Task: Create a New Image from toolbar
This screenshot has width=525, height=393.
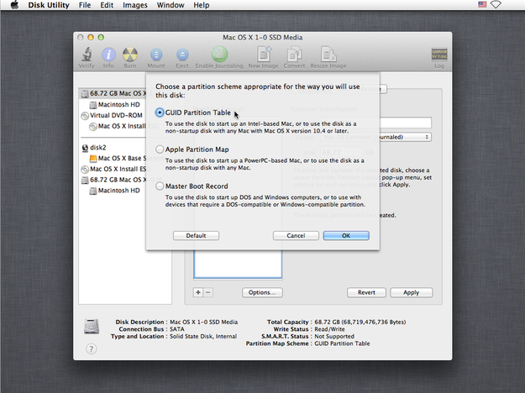Action: click(x=264, y=55)
